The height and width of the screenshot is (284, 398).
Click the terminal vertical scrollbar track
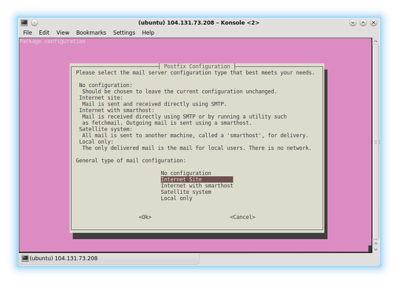tap(376, 142)
